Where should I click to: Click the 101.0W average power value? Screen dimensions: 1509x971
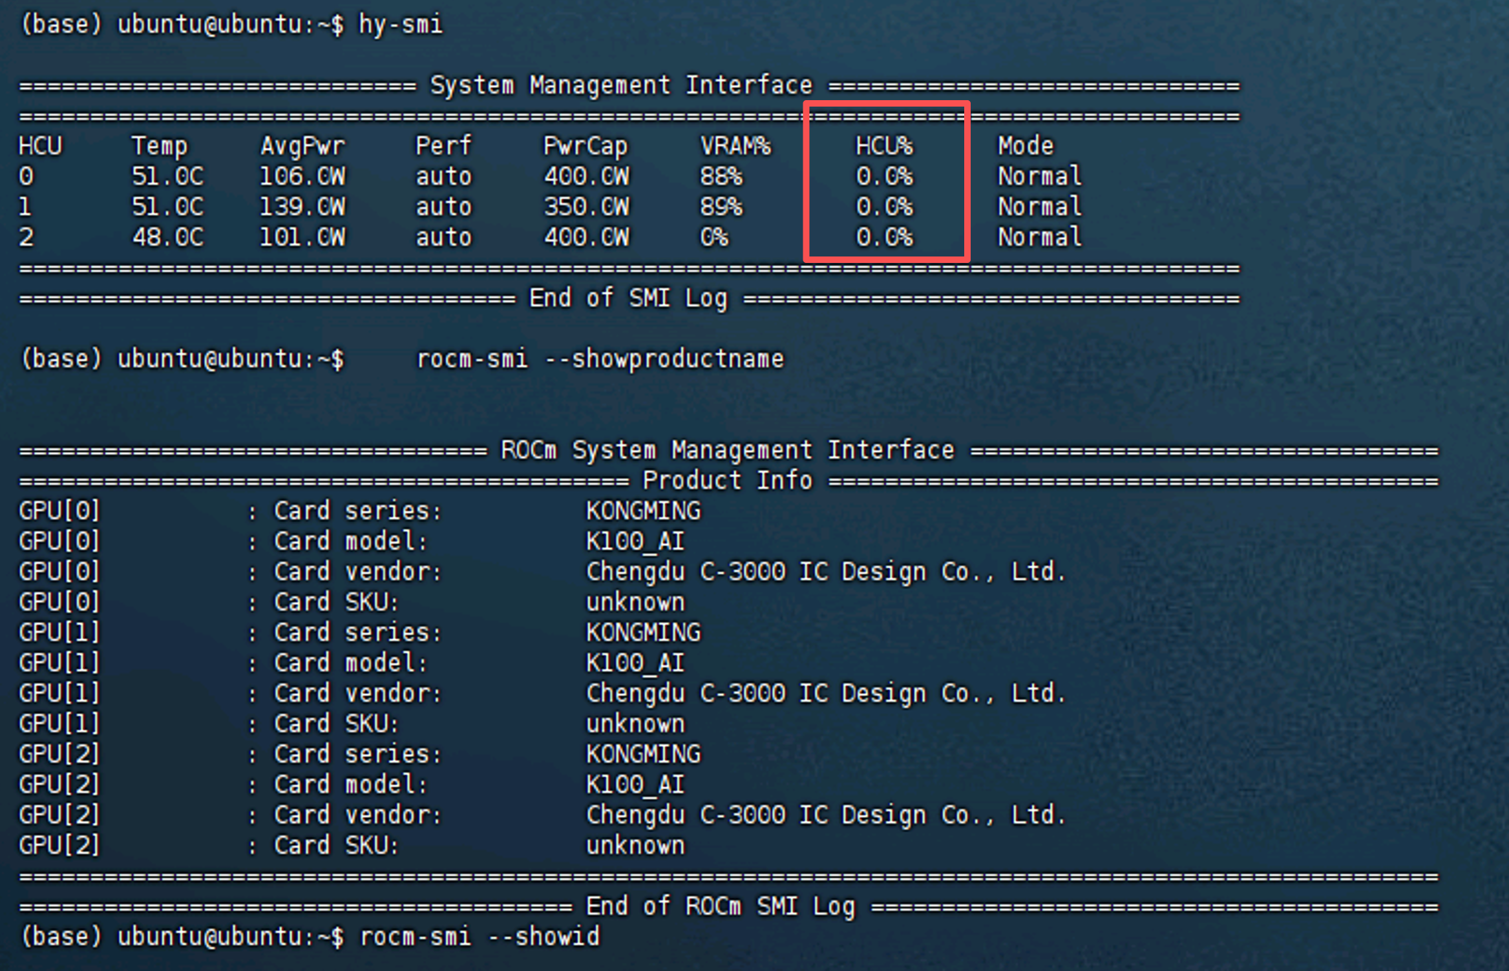[x=302, y=237]
